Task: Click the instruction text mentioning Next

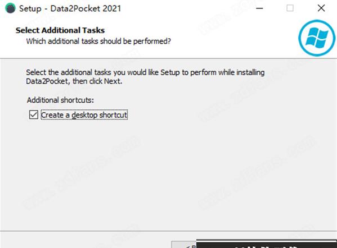Action: (145, 77)
